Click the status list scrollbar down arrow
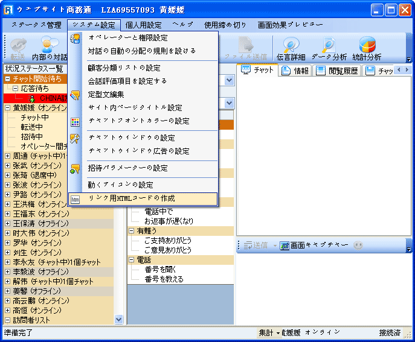The height and width of the screenshot is (342, 415). (x=118, y=319)
